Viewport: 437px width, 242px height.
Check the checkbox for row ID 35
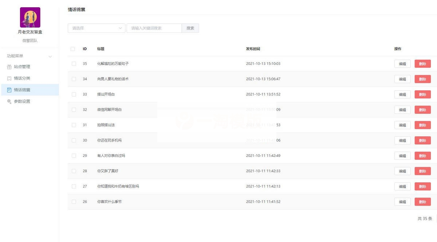click(73, 63)
